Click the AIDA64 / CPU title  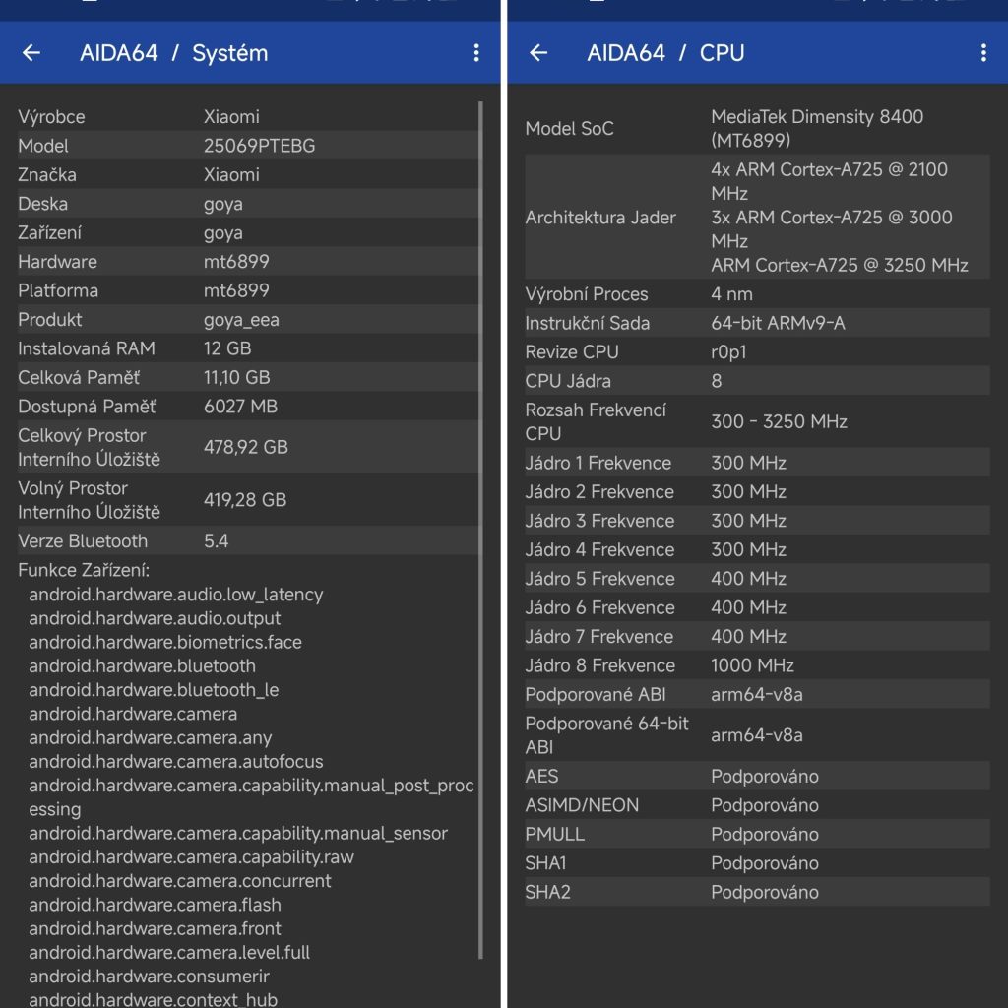[x=665, y=53]
